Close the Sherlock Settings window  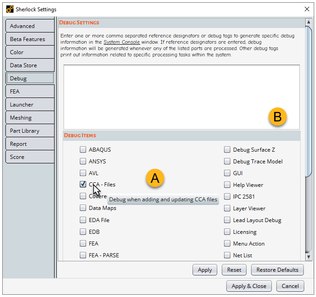click(307, 9)
